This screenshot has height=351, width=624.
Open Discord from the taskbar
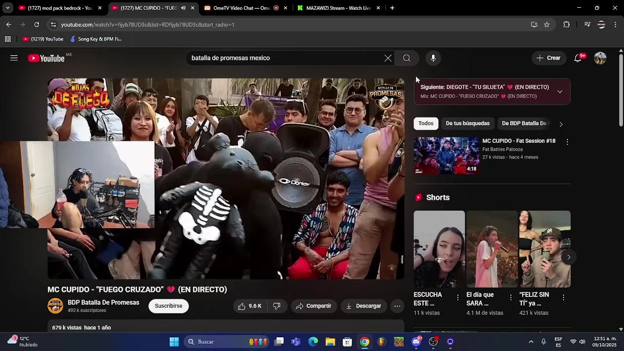[416, 342]
